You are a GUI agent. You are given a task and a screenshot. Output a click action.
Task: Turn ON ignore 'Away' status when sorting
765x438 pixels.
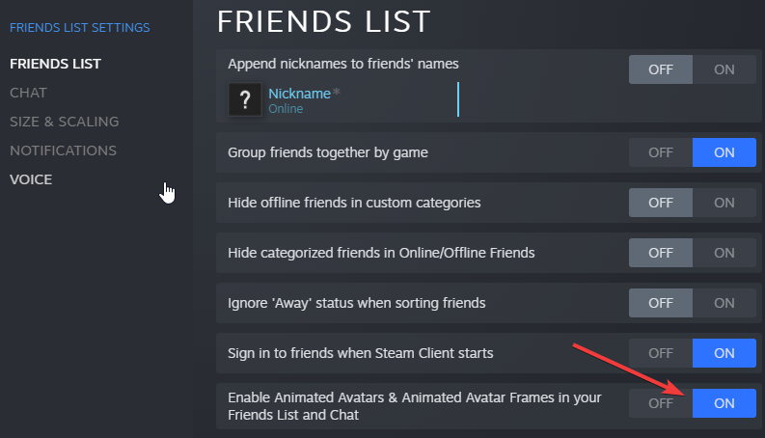[724, 303]
